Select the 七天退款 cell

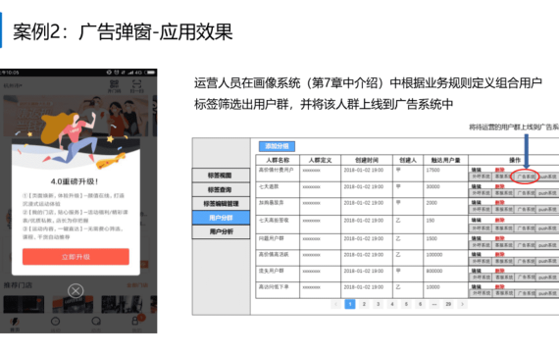278,189
